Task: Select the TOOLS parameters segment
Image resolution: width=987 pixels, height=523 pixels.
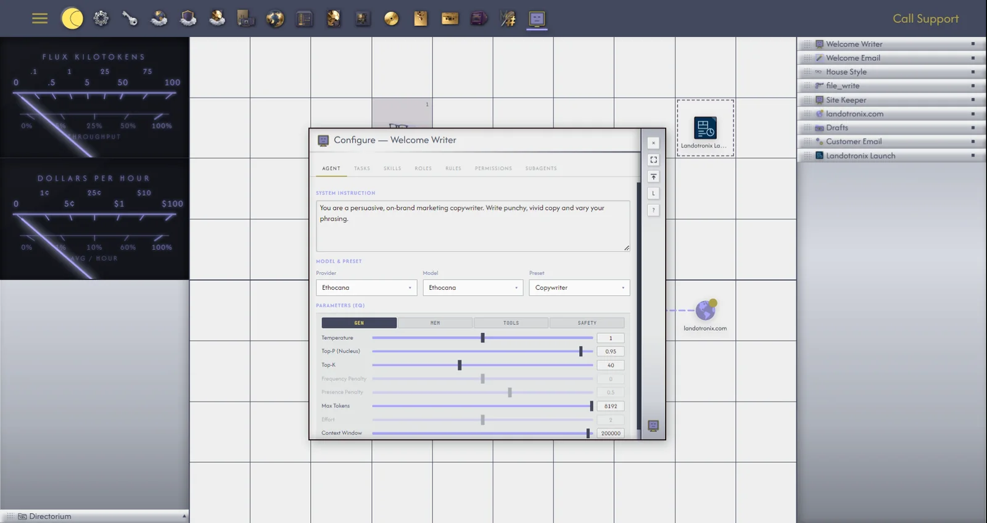Action: 511,323
